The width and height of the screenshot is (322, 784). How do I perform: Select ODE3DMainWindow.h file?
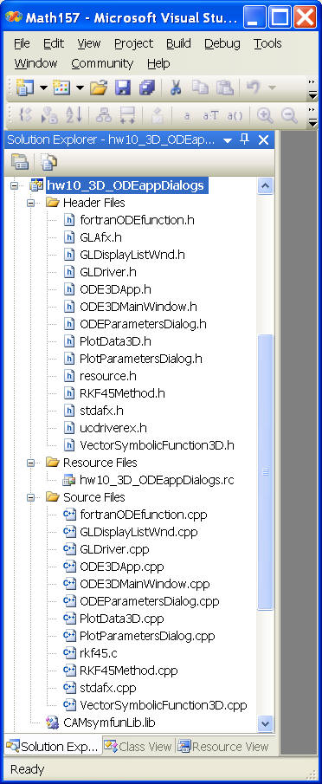(x=138, y=307)
